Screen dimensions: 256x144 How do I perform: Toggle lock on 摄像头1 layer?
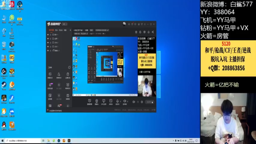pyautogui.click(x=51, y=51)
